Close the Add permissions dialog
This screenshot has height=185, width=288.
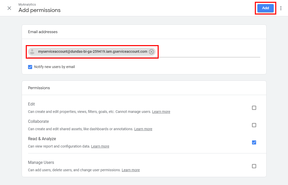[x=9, y=8]
